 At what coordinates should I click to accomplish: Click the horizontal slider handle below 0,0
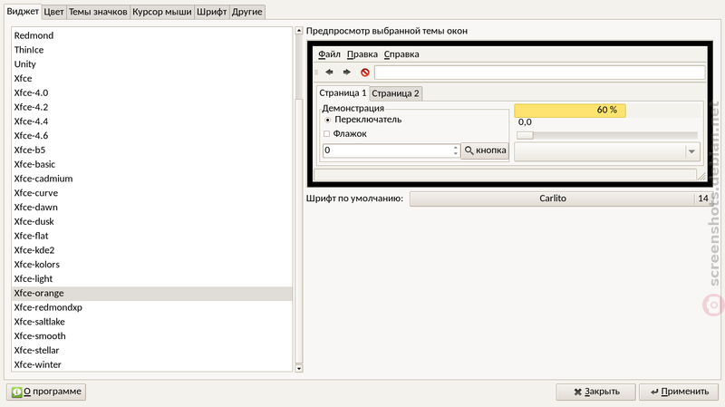coord(525,135)
